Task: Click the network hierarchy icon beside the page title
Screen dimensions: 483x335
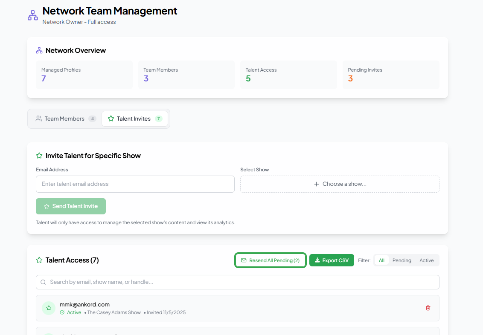Action: [x=32, y=14]
